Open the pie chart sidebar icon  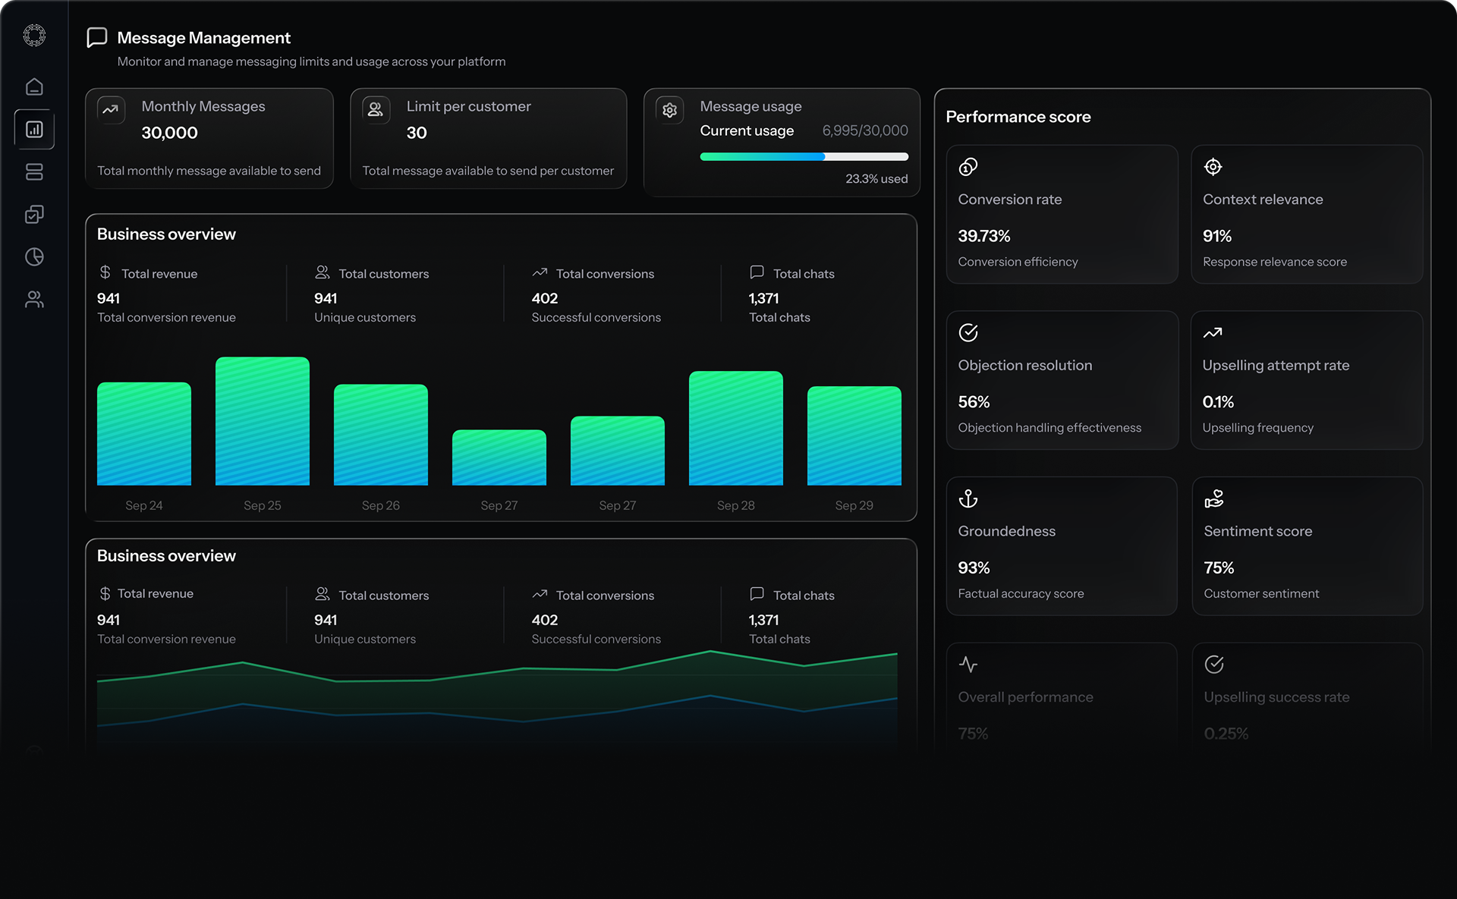point(34,257)
